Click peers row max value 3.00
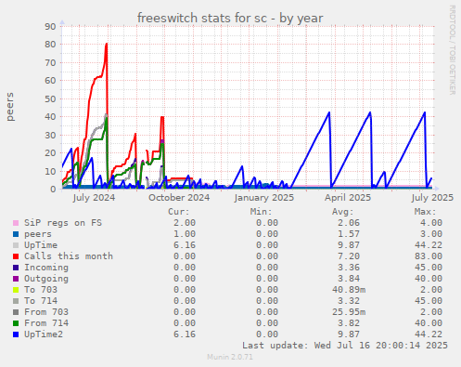Image resolution: width=461 pixels, height=367 pixels. [431, 234]
